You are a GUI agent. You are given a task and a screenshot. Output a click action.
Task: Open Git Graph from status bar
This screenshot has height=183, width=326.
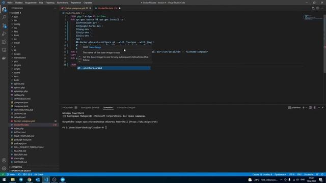(x=39, y=174)
